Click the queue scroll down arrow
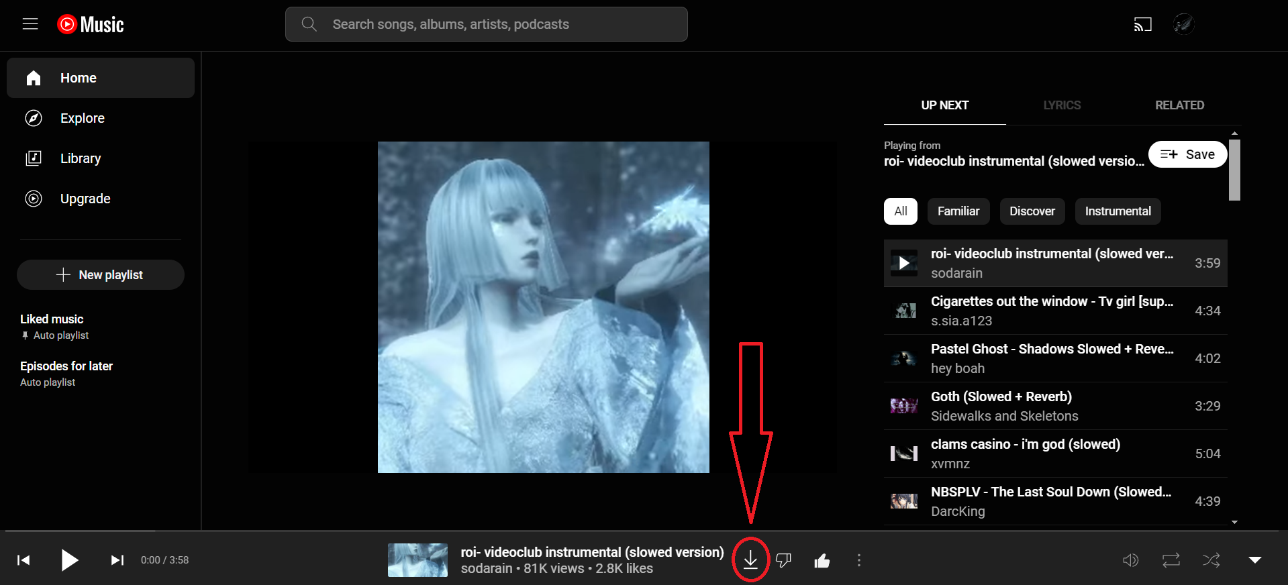The width and height of the screenshot is (1288, 585). pos(1234,522)
